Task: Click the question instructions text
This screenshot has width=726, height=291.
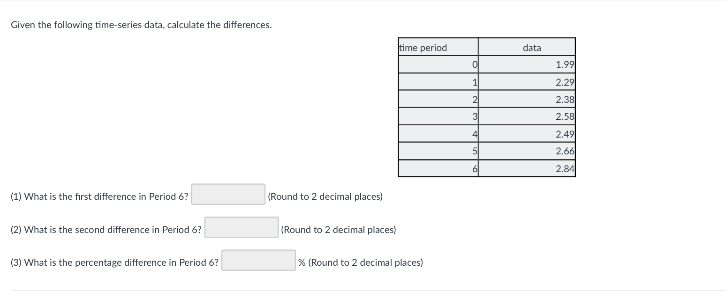Action: [140, 24]
